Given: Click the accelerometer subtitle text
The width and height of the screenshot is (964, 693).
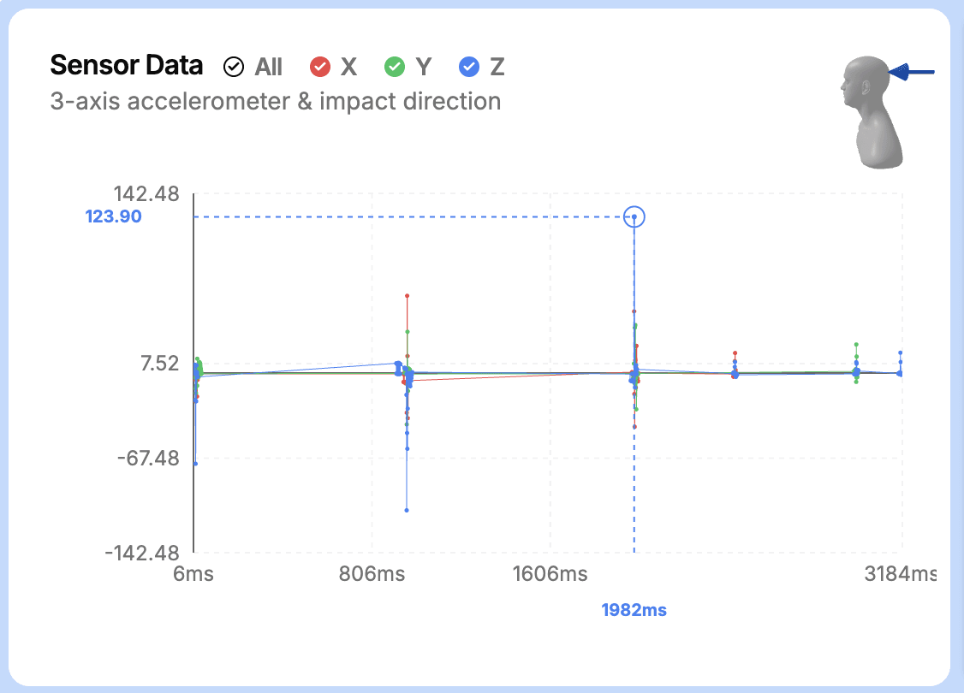Looking at the screenshot, I should coord(275,101).
